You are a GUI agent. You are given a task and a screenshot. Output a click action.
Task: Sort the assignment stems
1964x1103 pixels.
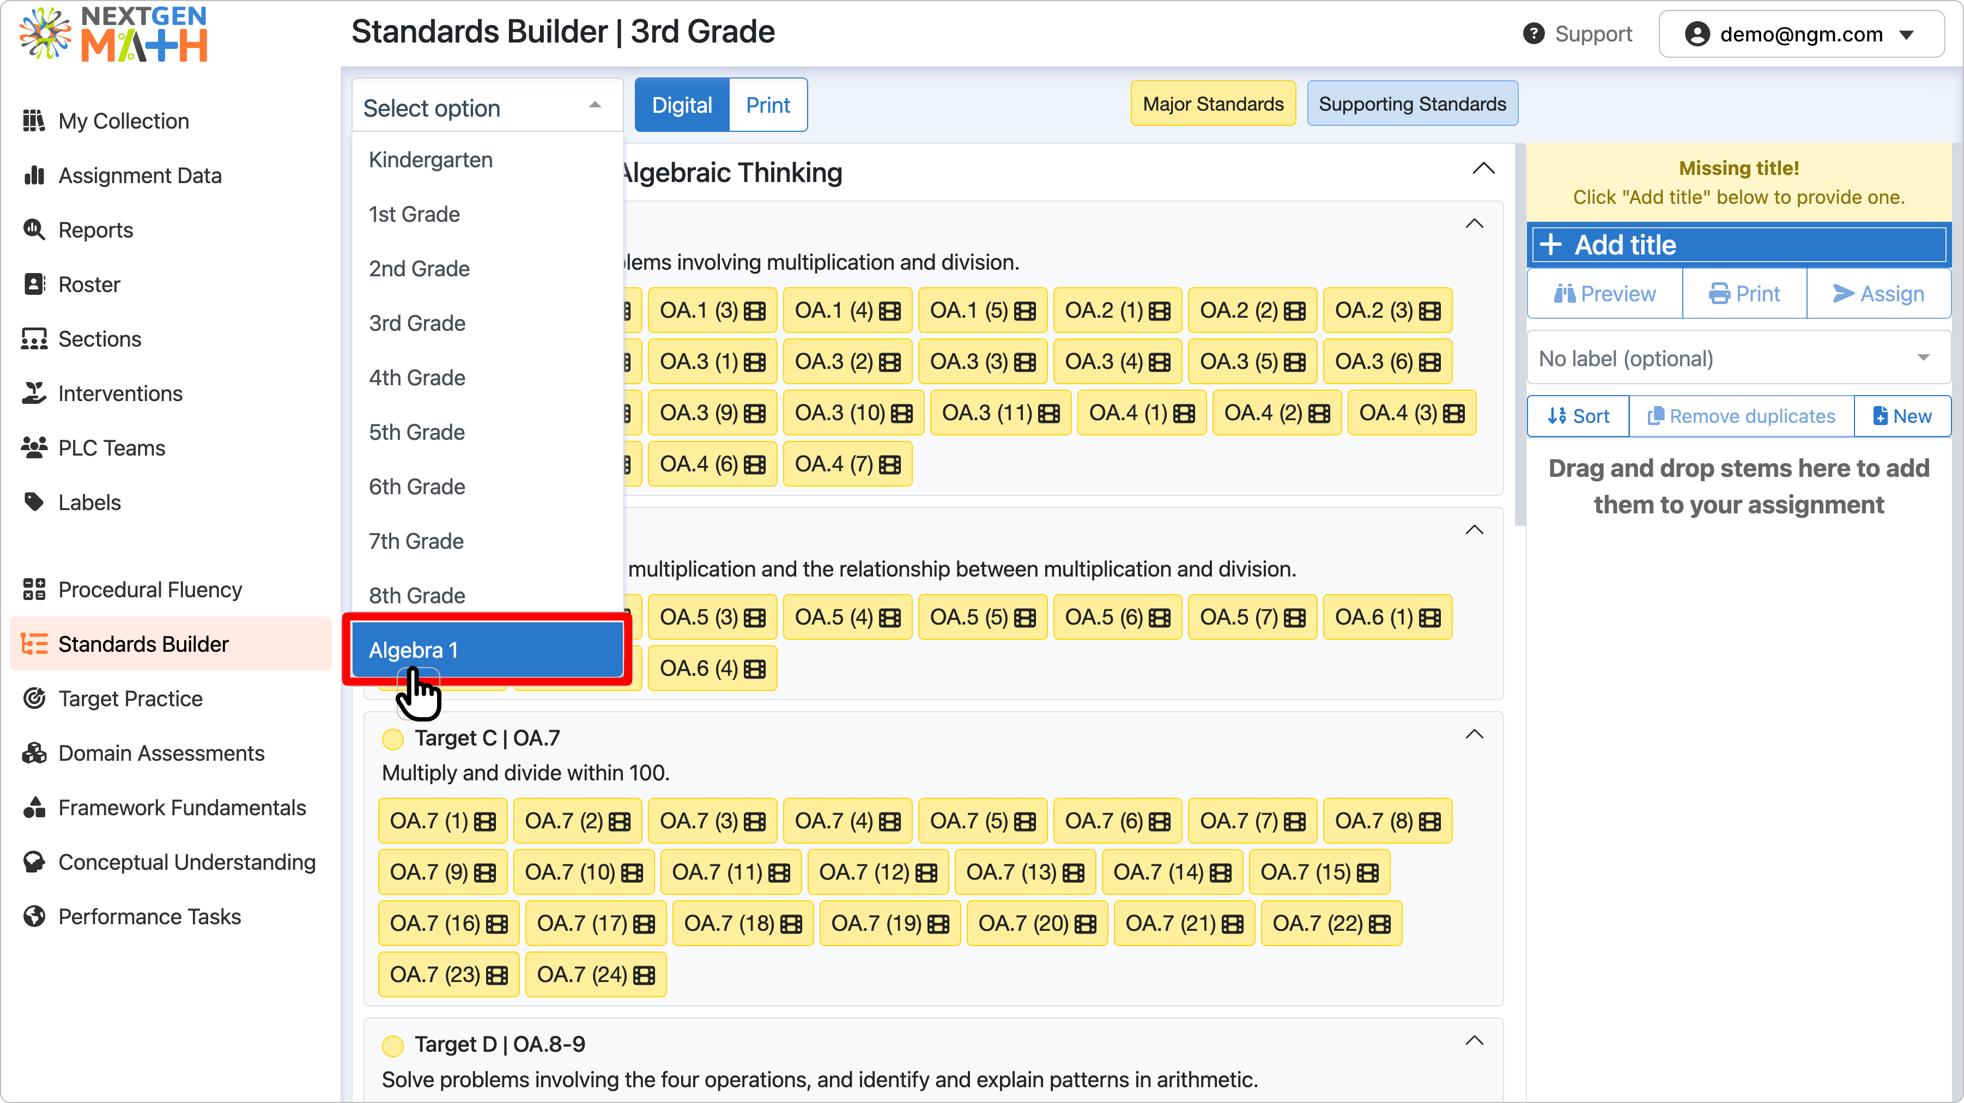click(1578, 416)
